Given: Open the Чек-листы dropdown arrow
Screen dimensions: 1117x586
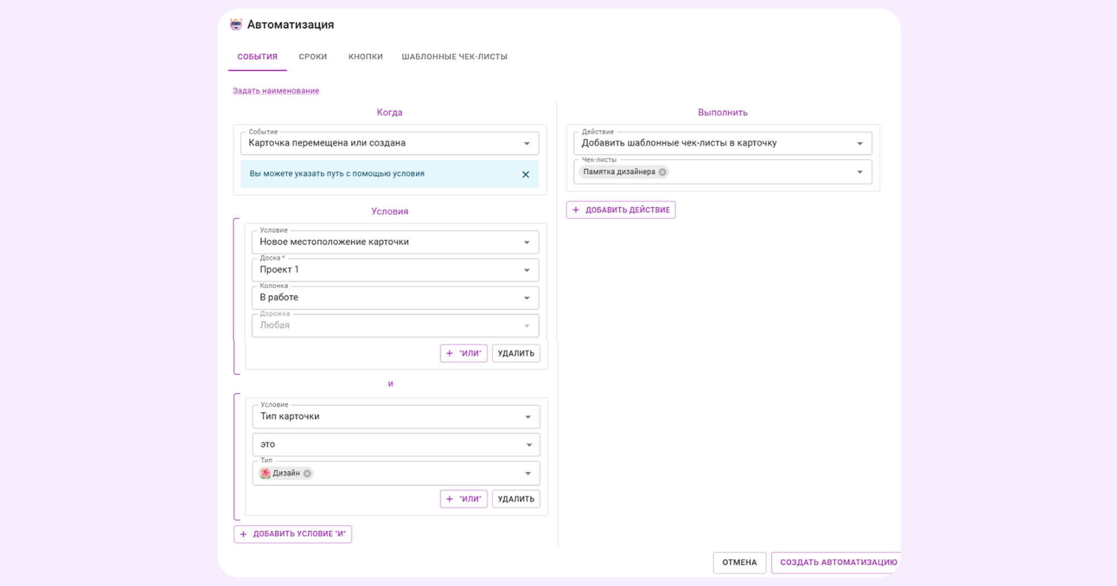Looking at the screenshot, I should (x=860, y=172).
